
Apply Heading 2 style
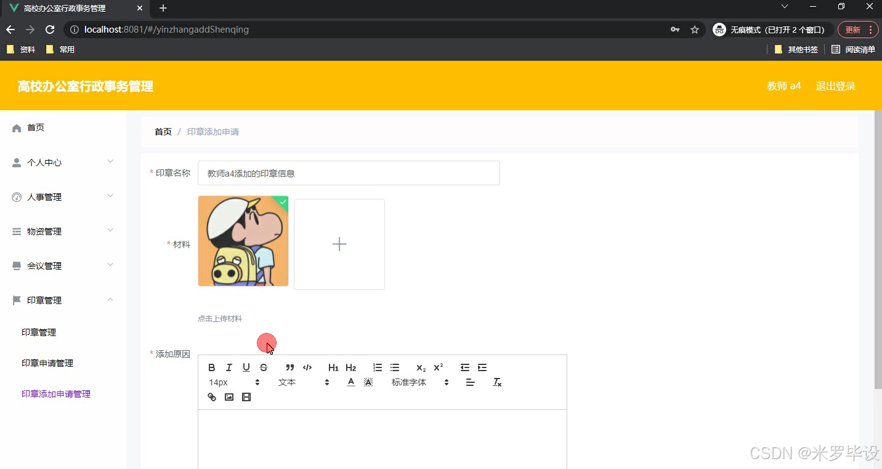click(x=350, y=367)
